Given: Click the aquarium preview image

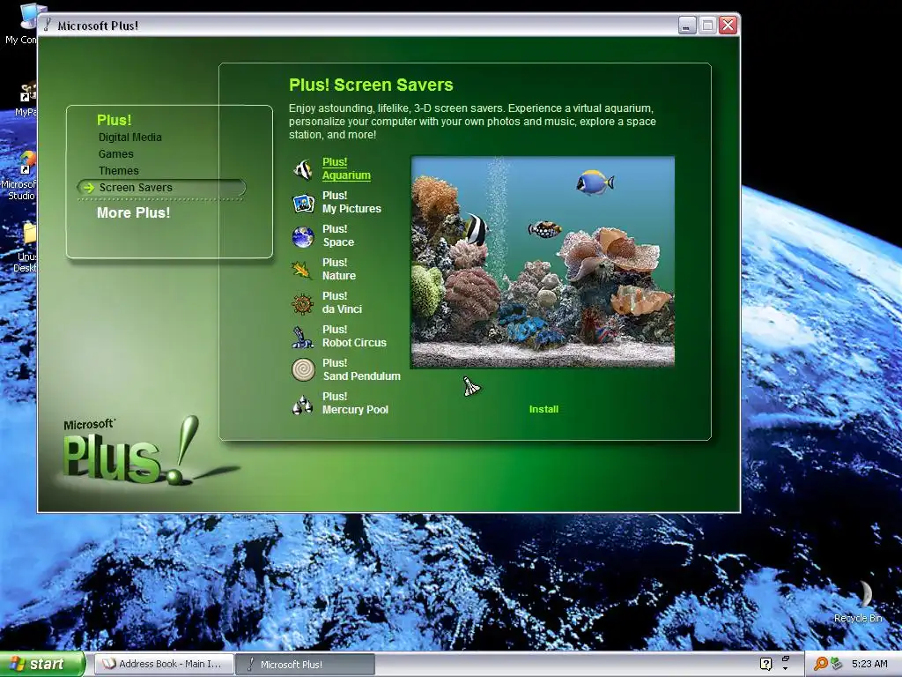Looking at the screenshot, I should pyautogui.click(x=543, y=262).
